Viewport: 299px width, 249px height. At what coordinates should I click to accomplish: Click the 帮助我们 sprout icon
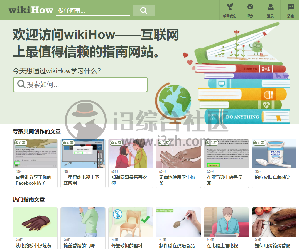(230, 7)
